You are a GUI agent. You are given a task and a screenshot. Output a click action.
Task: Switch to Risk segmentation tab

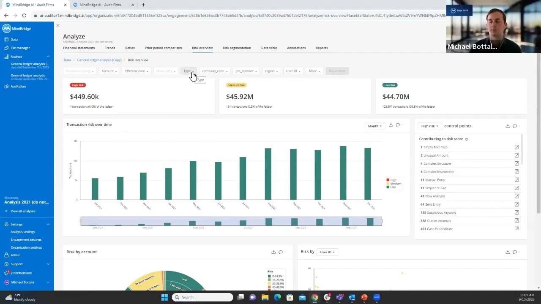237,48
